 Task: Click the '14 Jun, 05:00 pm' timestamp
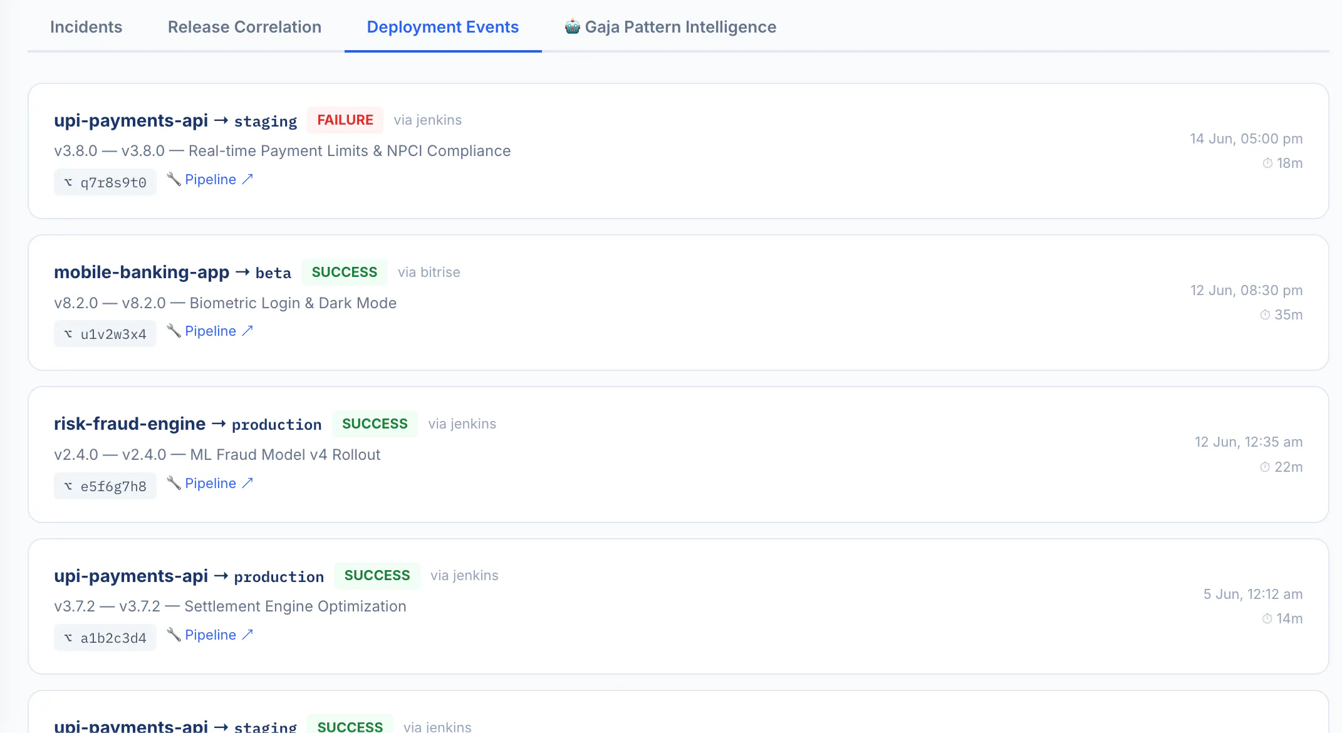click(x=1246, y=138)
